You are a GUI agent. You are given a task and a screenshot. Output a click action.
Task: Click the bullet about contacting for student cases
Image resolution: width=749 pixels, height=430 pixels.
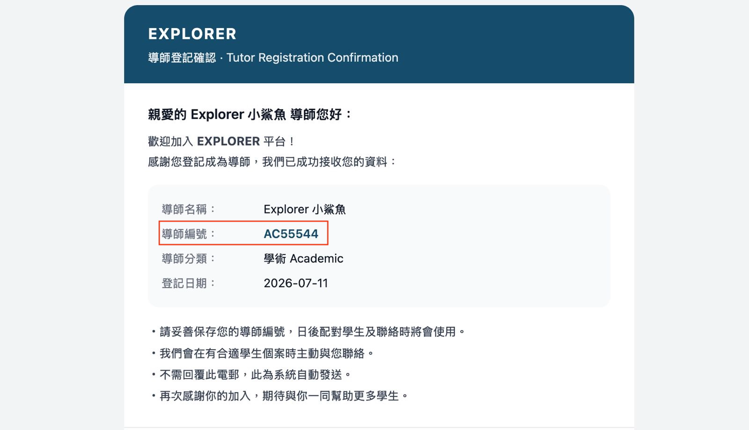(262, 353)
